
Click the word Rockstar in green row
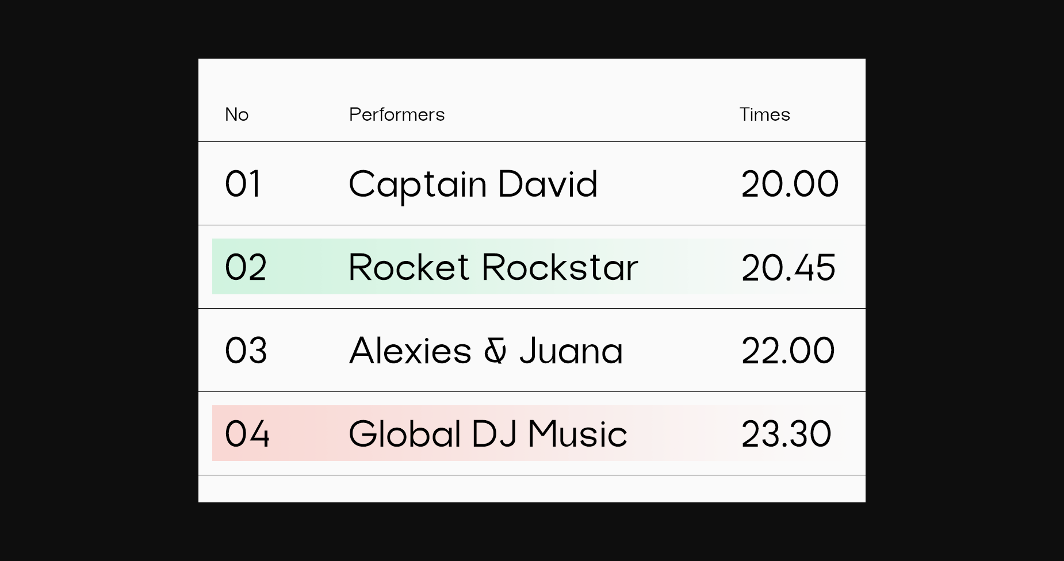560,267
